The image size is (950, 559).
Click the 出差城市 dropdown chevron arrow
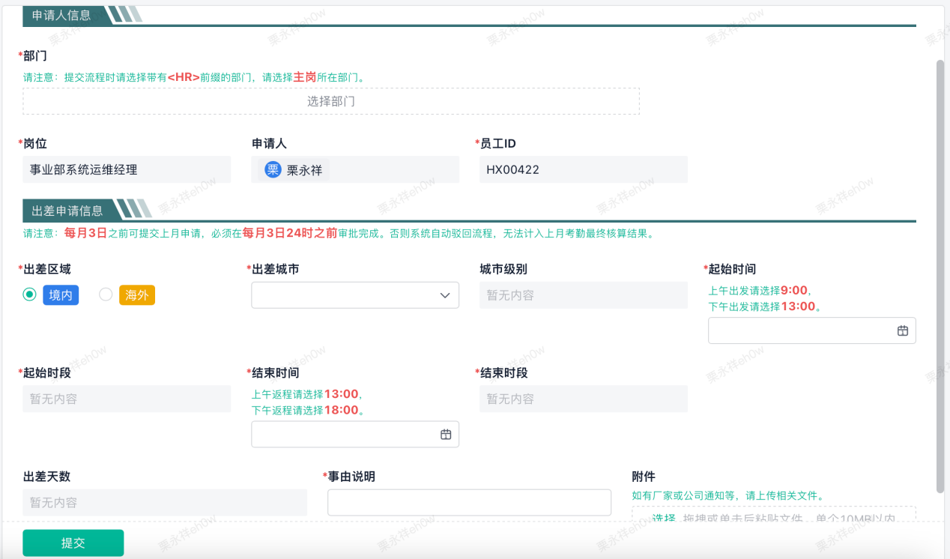[x=444, y=295]
